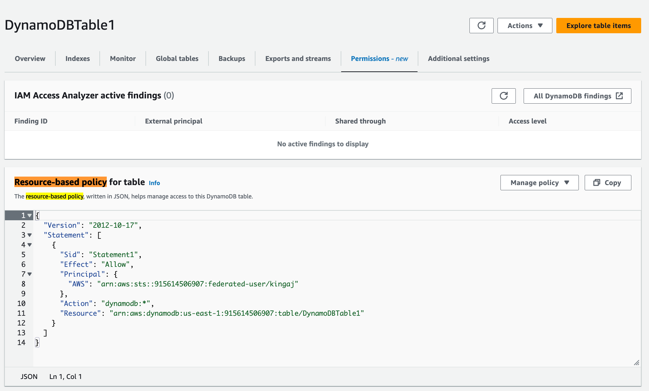Screen dimensions: 649x391
Task: Click the Ln 1, Col 1 cursor position
Action: 66,377
